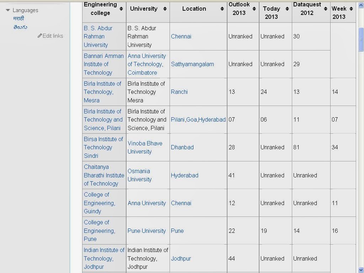This screenshot has width=364, height=273.
Task: Sort by Today 2013 ranking
Action: [287, 9]
